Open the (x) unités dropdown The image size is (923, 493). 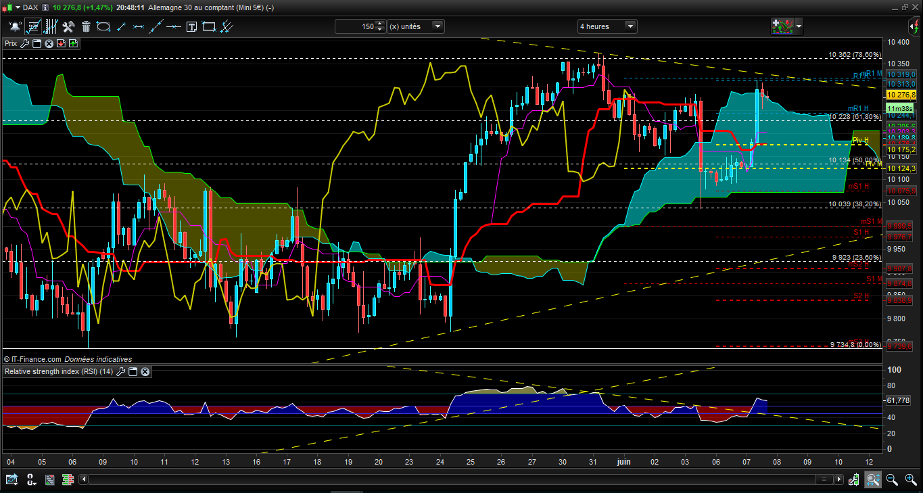(437, 26)
